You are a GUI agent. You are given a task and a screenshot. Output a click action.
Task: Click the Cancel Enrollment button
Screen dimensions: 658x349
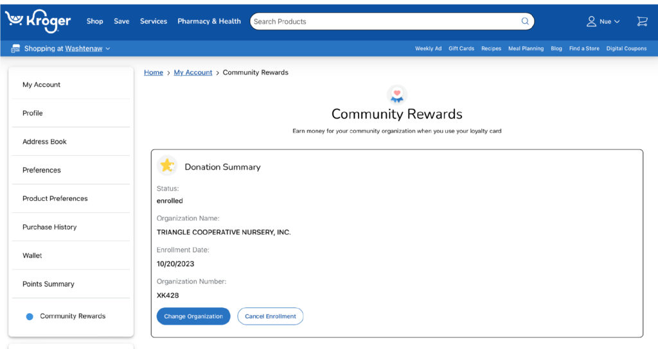coord(271,316)
